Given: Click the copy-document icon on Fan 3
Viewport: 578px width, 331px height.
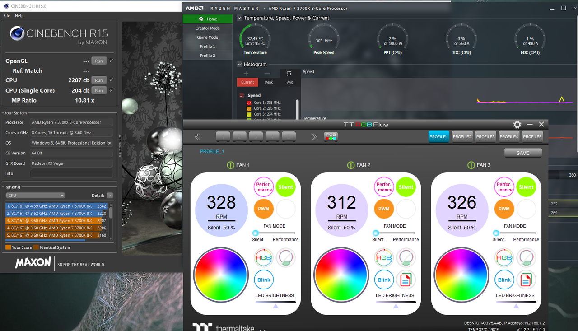Looking at the screenshot, I should tap(526, 280).
